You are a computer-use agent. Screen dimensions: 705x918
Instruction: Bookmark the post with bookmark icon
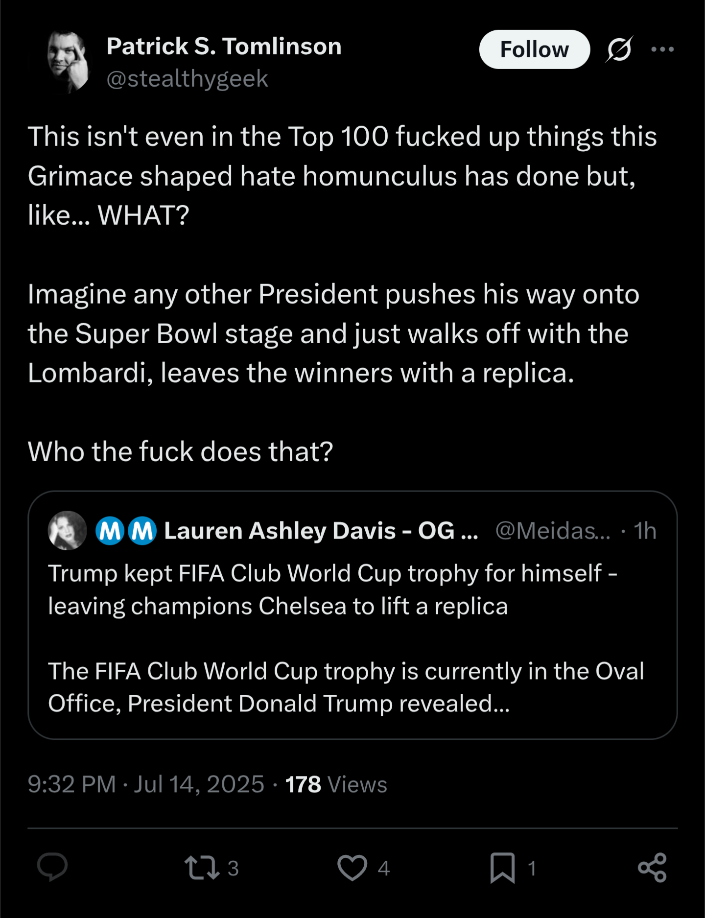tap(502, 868)
